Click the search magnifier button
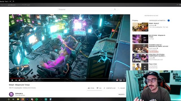 click(115, 9)
